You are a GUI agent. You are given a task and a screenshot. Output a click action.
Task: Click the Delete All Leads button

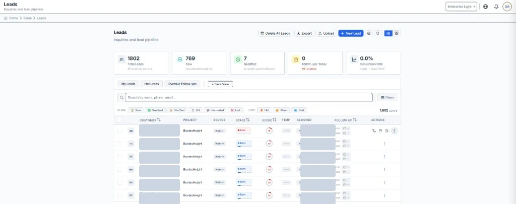(x=275, y=33)
